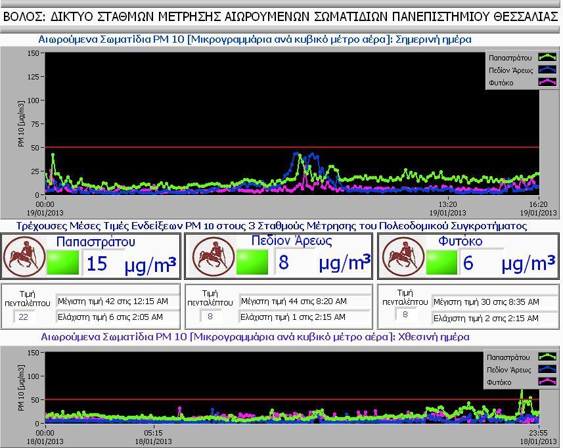Viewport: 563px width, 448px height.
Task: Click 'Ελάχιστη τιμή 2 στις 2:15 AM'
Action: point(485,318)
